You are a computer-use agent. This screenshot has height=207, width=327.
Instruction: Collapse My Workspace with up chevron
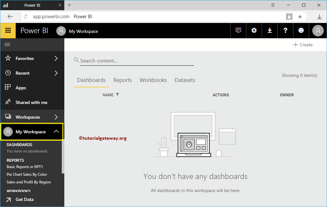pyautogui.click(x=56, y=131)
